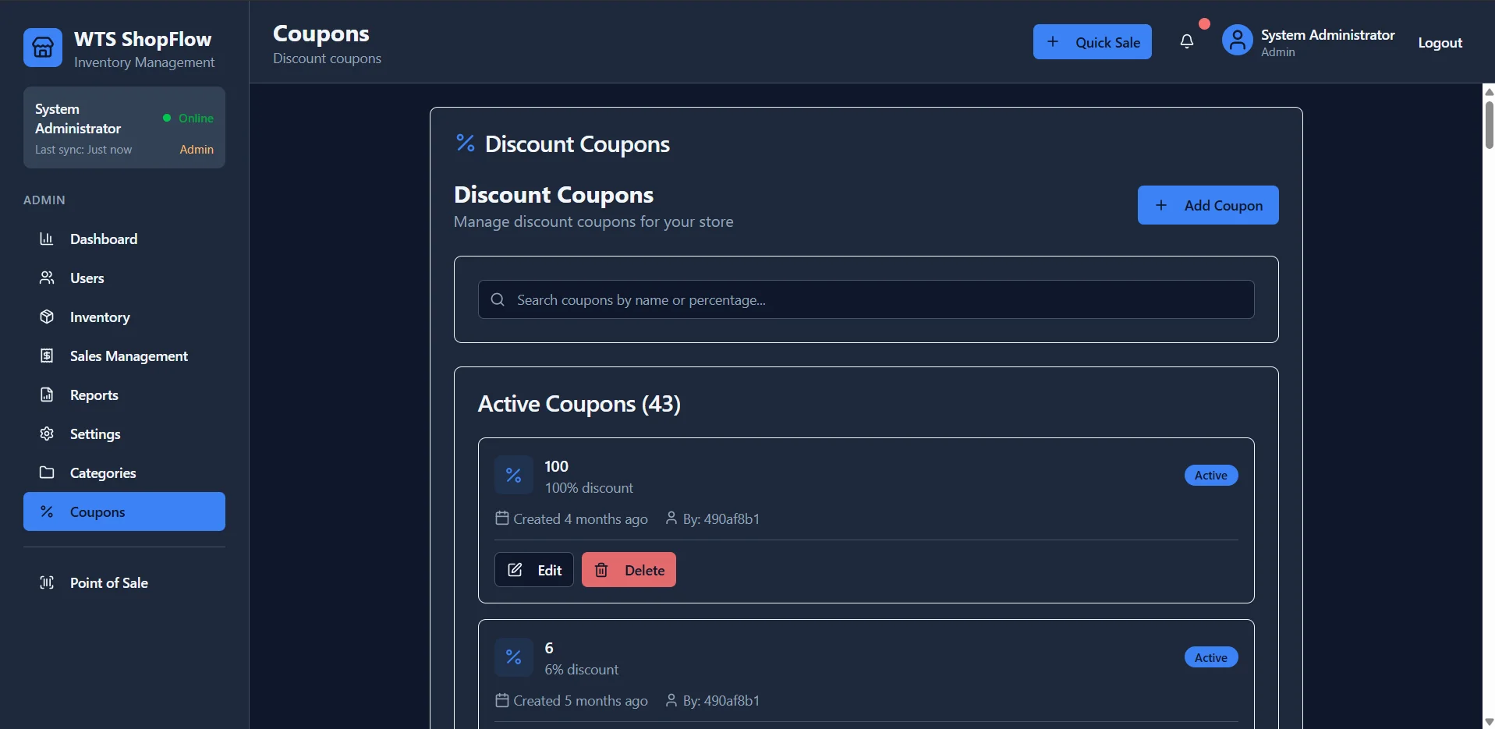Click the Inventory box icon in sidebar
Image resolution: width=1495 pixels, height=729 pixels.
coord(47,317)
